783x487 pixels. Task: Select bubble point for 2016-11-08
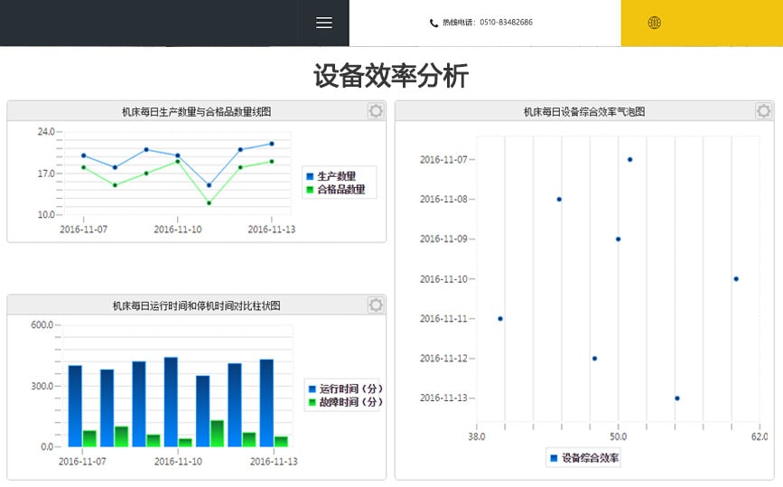tap(559, 200)
